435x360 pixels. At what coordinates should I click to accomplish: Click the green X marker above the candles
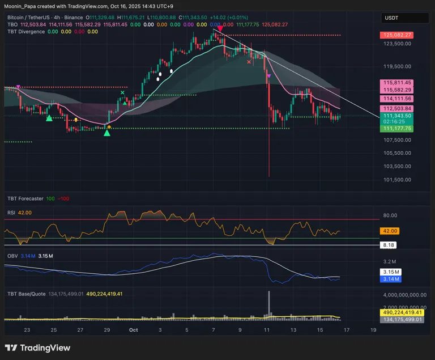[122, 93]
